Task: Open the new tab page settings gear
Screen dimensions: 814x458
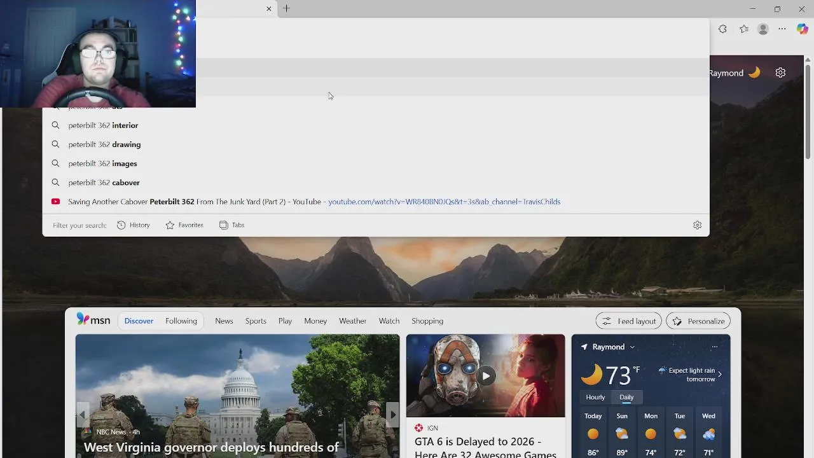Action: pyautogui.click(x=780, y=73)
